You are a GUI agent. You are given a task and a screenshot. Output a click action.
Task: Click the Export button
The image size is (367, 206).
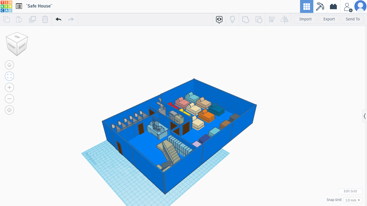tap(329, 19)
